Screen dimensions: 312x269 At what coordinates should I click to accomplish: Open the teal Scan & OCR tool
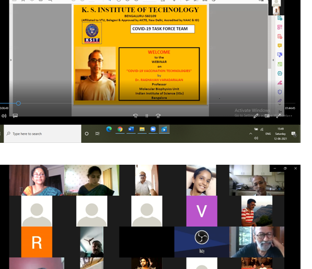pos(280,74)
